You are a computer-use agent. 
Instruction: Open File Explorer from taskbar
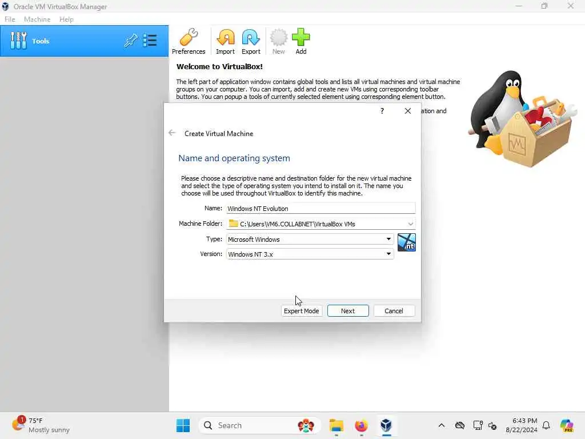pos(336,425)
